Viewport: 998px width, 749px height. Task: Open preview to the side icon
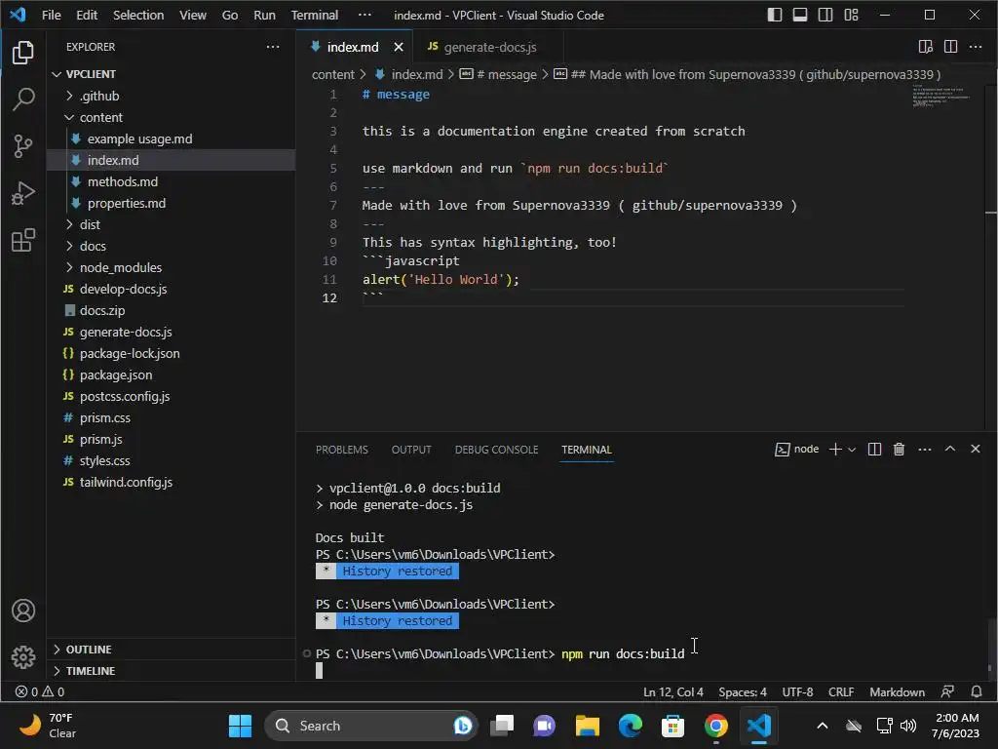pyautogui.click(x=926, y=47)
